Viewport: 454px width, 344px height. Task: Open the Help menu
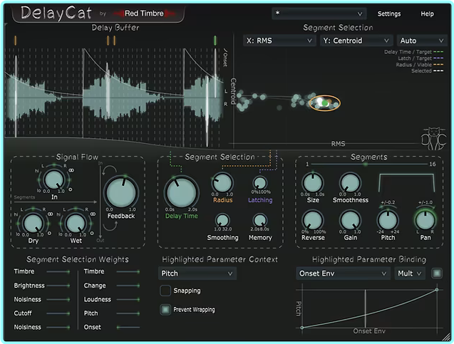[x=427, y=14]
